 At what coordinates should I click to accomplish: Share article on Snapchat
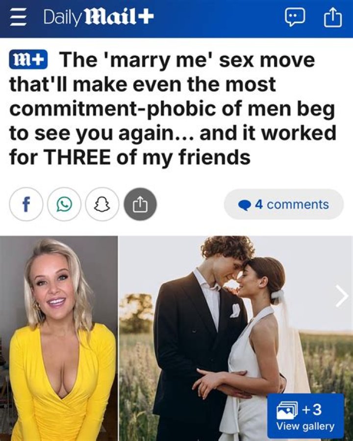[x=102, y=205]
